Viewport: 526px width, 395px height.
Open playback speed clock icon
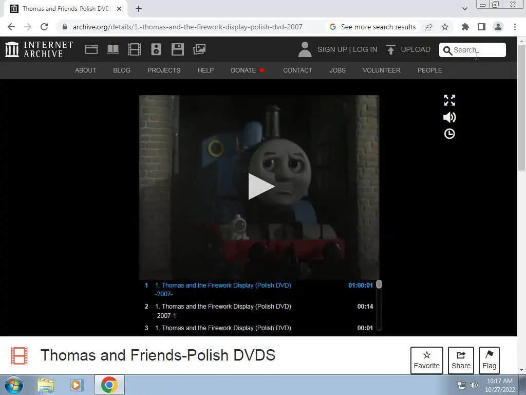pos(449,134)
